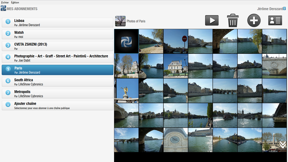
Task: Open the station clock photo thumbnail
Action: click(x=176, y=140)
